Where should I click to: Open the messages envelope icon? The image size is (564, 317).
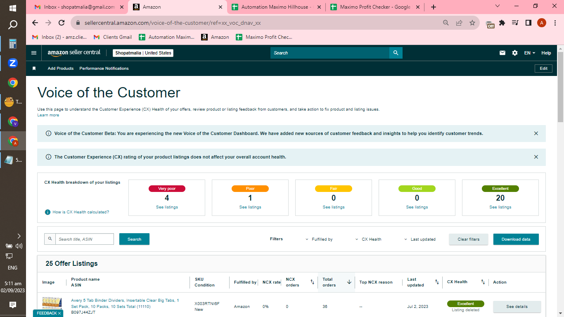click(502, 53)
